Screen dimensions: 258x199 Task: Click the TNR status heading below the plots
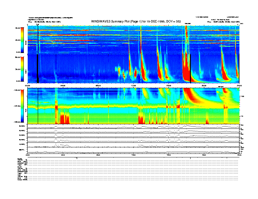[x=19, y=175]
